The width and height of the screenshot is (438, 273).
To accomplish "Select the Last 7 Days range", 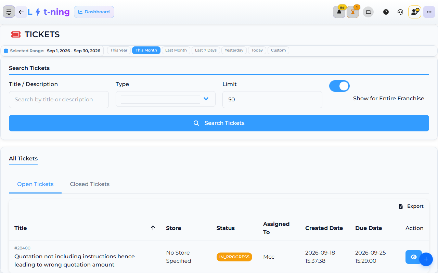I will pos(206,51).
